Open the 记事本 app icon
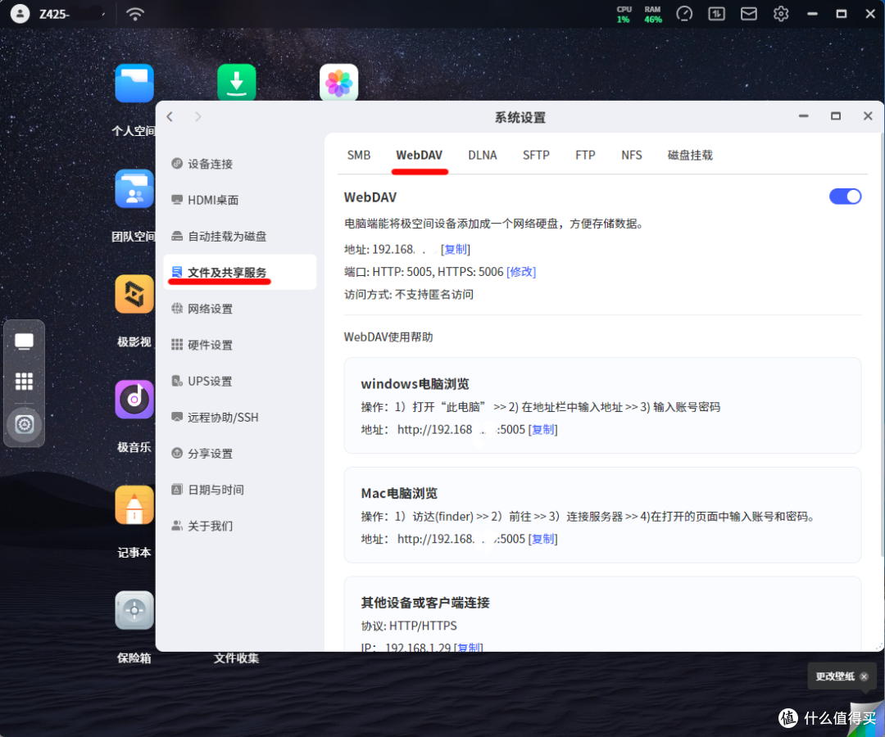The width and height of the screenshot is (885, 737). (x=134, y=504)
